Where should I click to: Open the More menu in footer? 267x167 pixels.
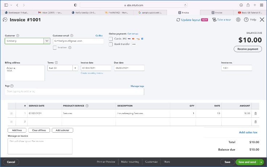[x=167, y=162]
